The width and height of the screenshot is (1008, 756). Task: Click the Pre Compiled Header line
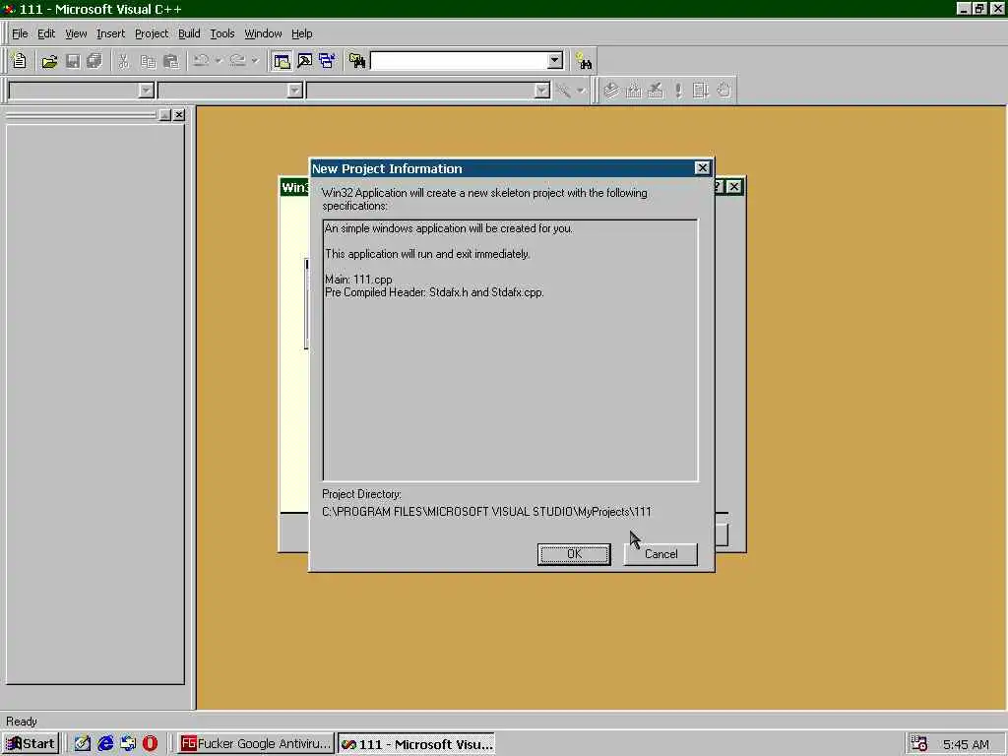coord(434,292)
